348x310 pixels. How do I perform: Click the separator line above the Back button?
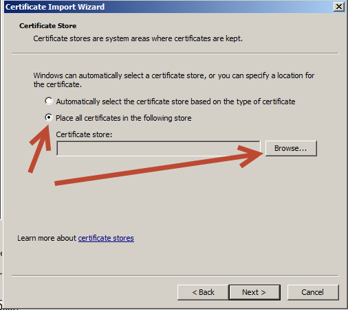click(175, 276)
